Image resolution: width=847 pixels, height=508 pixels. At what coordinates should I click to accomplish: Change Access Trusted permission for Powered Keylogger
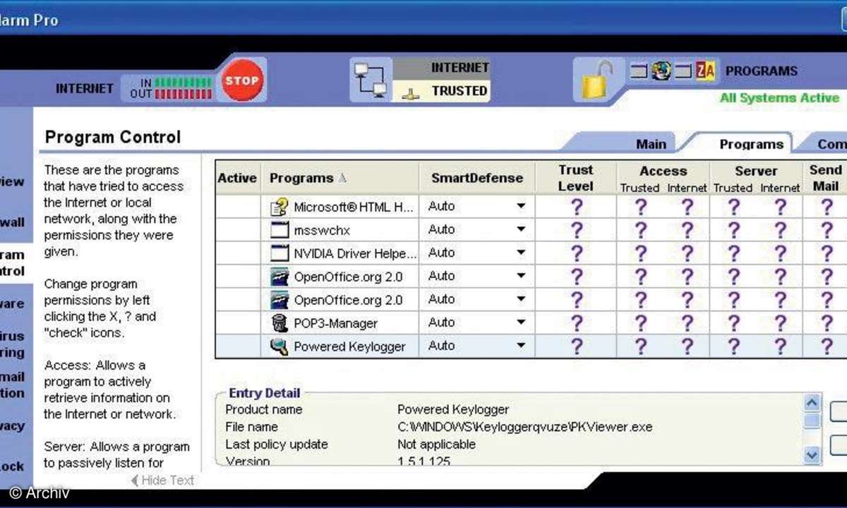point(640,346)
